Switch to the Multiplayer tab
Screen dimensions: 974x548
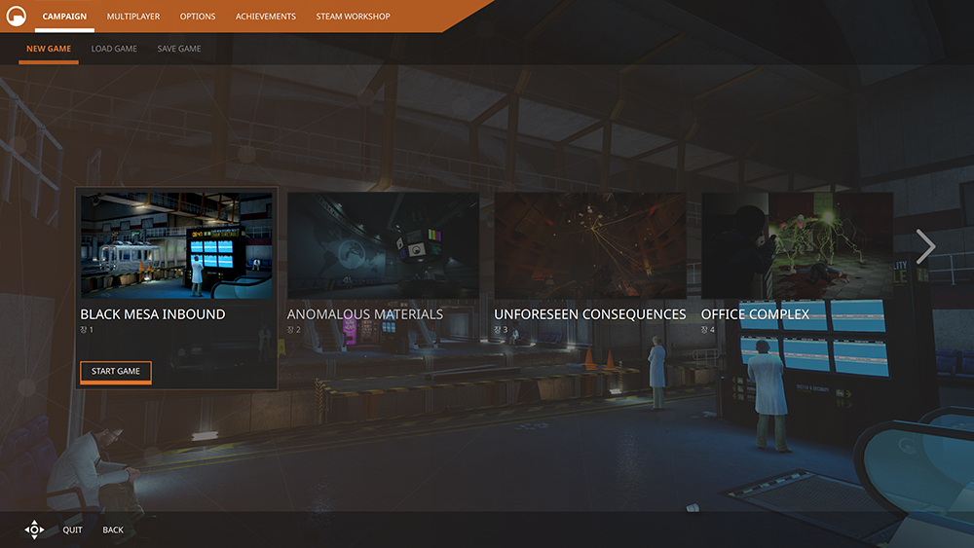(132, 17)
